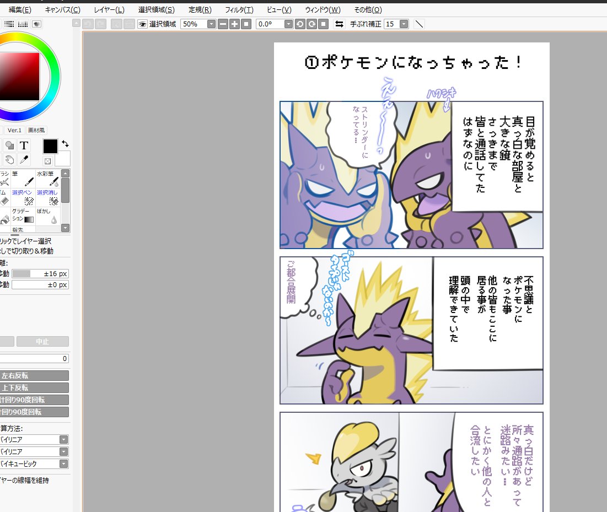Viewport: 607px width, 512px height.
Task: Open the 50% zoom dropdown
Action: pos(211,24)
